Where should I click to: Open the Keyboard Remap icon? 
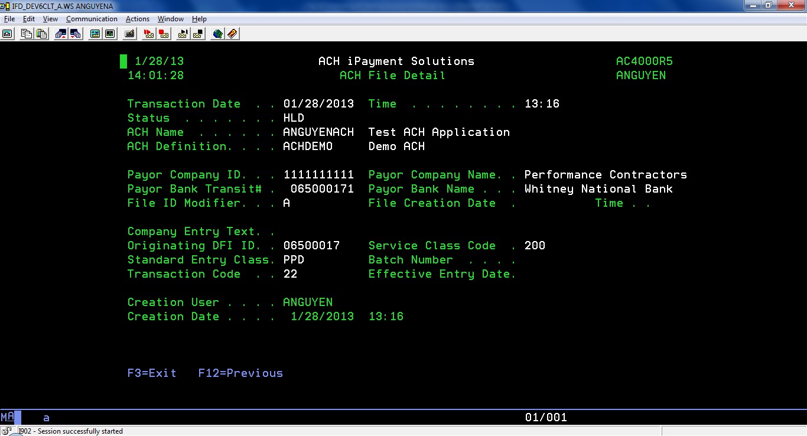click(129, 34)
